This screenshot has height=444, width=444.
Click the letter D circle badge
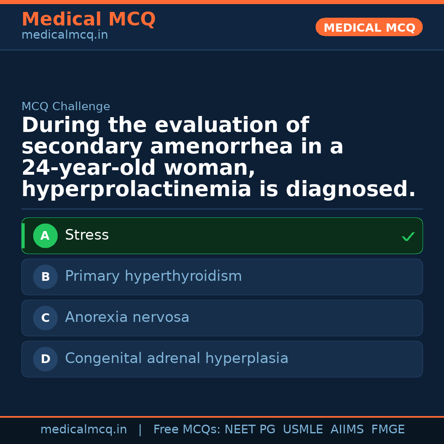coord(45,359)
